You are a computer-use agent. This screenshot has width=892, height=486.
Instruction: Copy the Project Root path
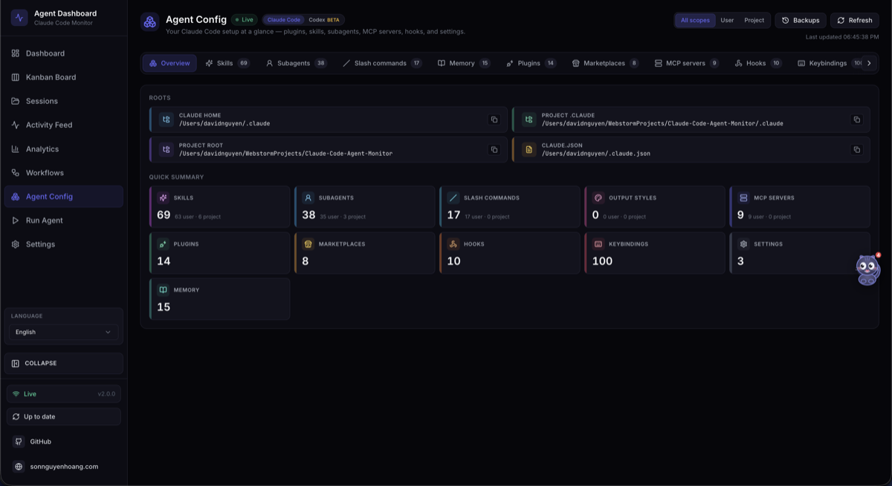point(494,150)
